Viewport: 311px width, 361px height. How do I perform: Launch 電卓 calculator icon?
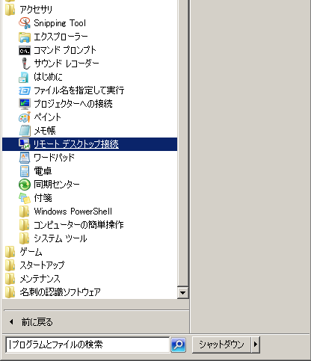pyautogui.click(x=25, y=171)
